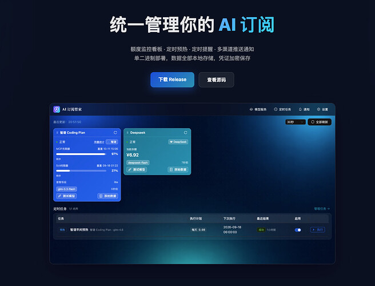Click the 5小时限额 27% progress bar
The height and width of the screenshot is (286, 375).
81,171
